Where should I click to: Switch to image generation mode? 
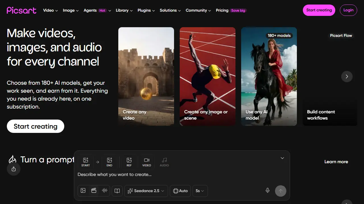coord(83,191)
